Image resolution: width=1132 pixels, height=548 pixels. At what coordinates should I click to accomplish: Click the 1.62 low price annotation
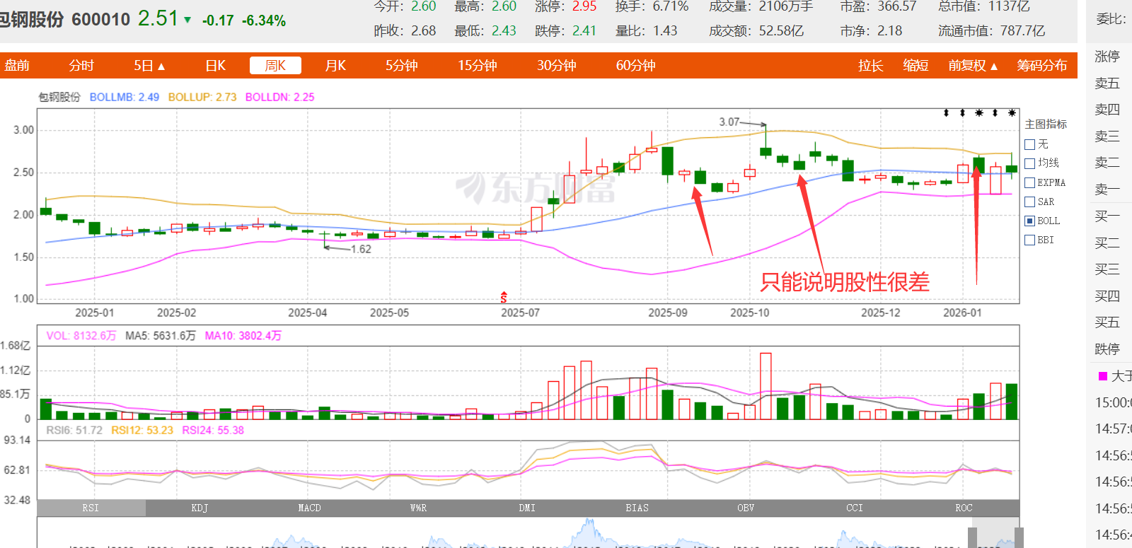[361, 249]
